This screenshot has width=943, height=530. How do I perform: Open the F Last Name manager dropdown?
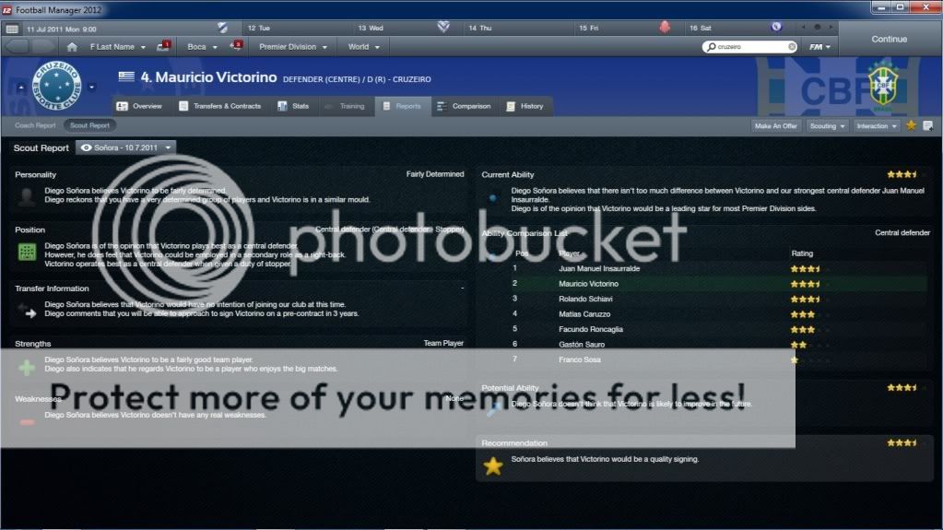point(118,47)
